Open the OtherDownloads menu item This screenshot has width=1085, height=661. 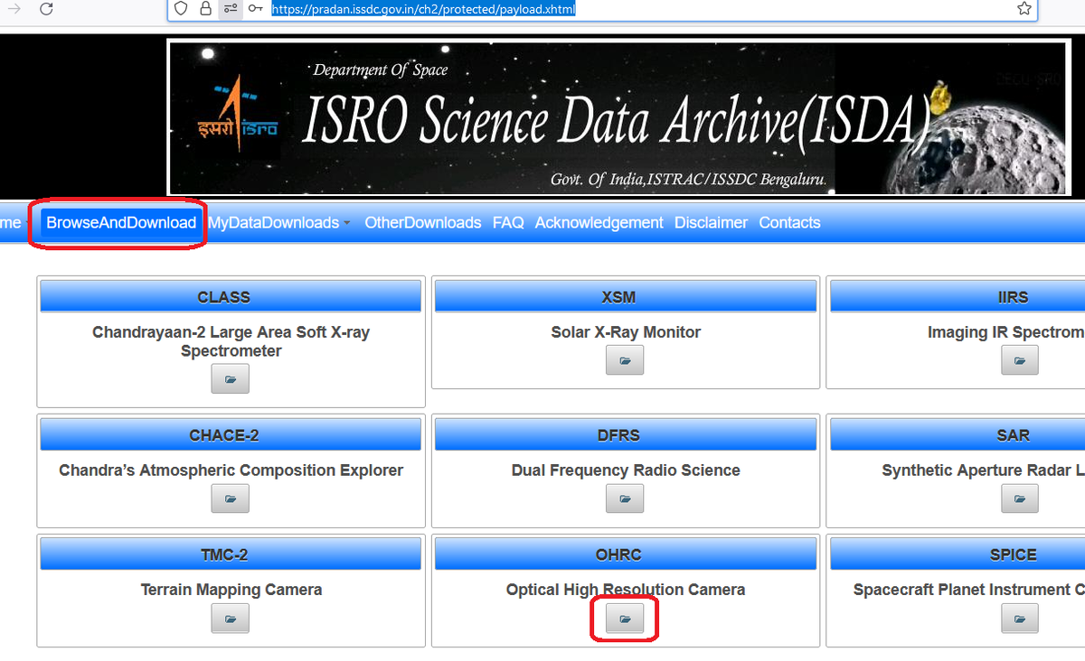422,222
